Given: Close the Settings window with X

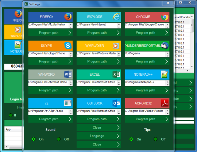Looking at the screenshot, I should tap(168, 3).
